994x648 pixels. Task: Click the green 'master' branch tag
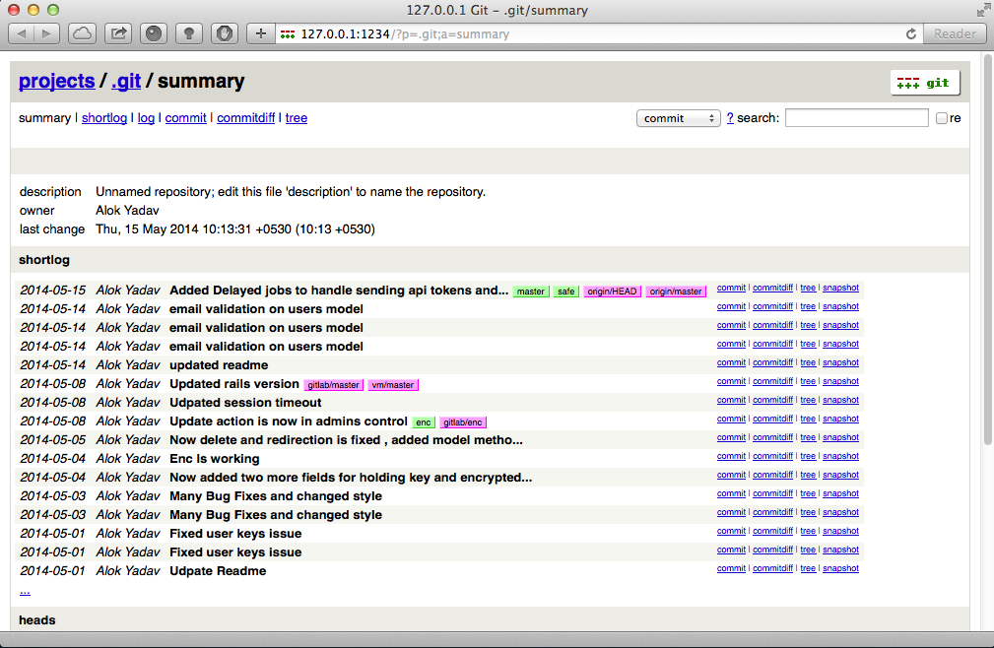coord(531,292)
